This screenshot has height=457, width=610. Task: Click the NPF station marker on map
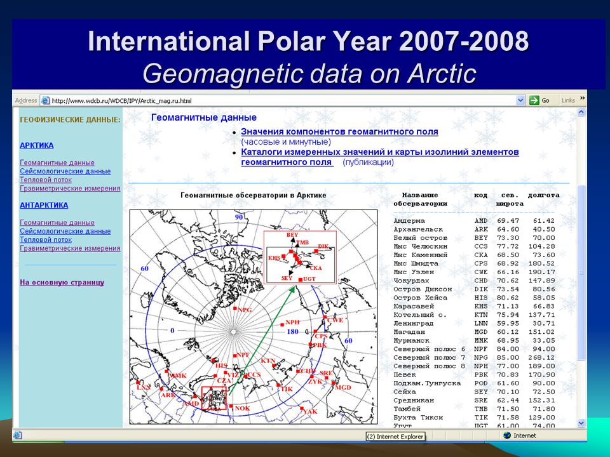(235, 355)
